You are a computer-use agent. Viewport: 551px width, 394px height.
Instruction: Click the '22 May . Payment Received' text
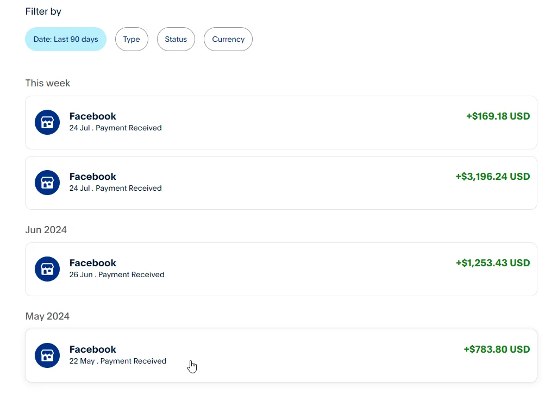[x=118, y=361]
